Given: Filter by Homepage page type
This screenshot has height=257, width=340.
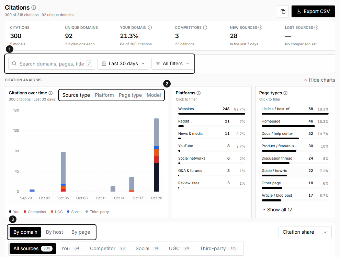Looking at the screenshot, I should (295, 123).
